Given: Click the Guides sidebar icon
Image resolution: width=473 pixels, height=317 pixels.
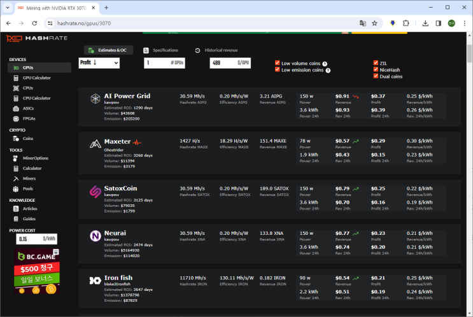Looking at the screenshot, I should 16,219.
